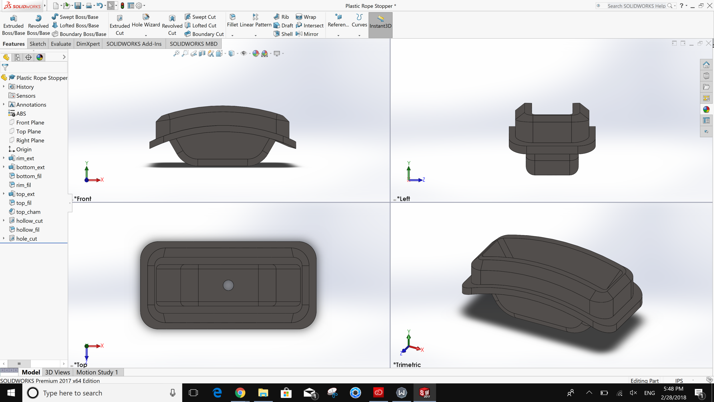Open the Section View tool
The width and height of the screenshot is (714, 402).
(x=202, y=53)
